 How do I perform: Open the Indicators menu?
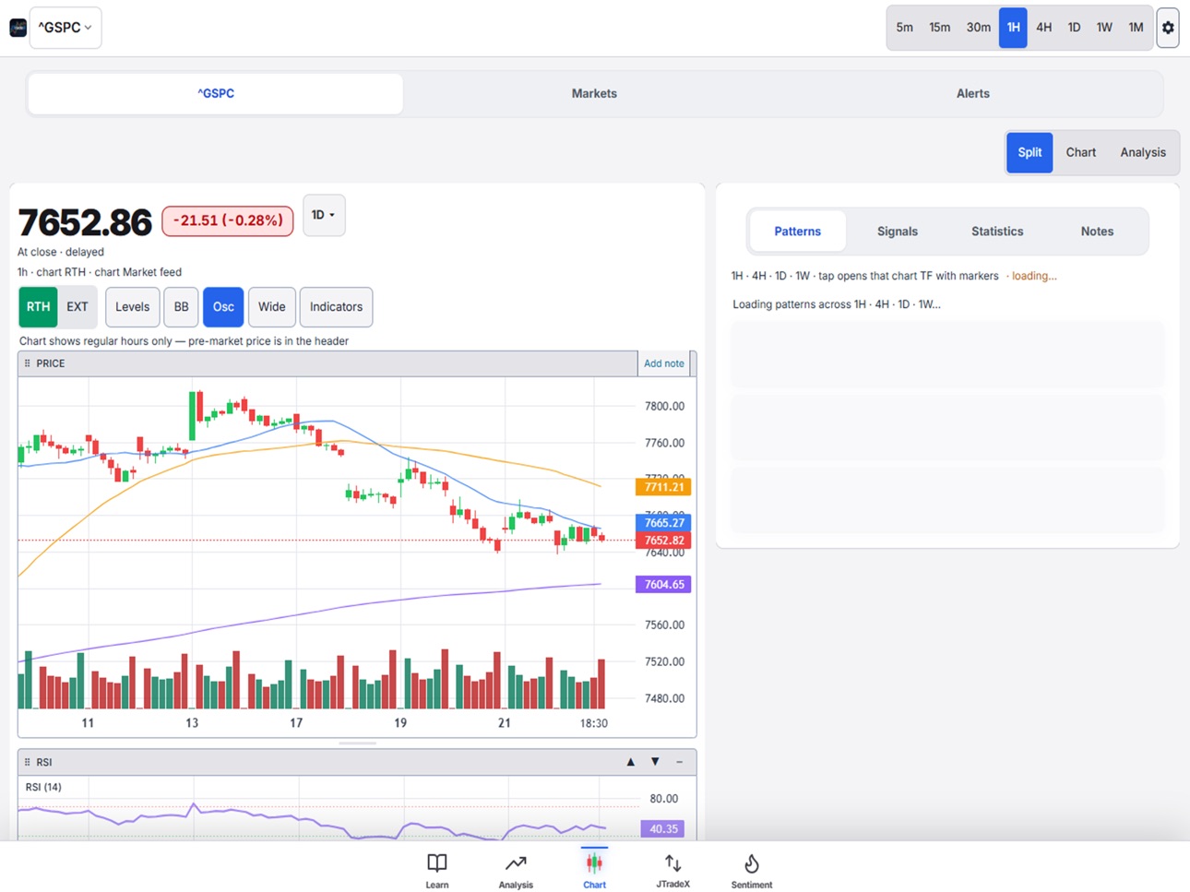[x=336, y=307]
